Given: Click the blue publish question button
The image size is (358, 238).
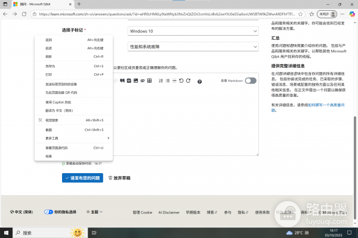Looking at the screenshot, I should pos(82,178).
